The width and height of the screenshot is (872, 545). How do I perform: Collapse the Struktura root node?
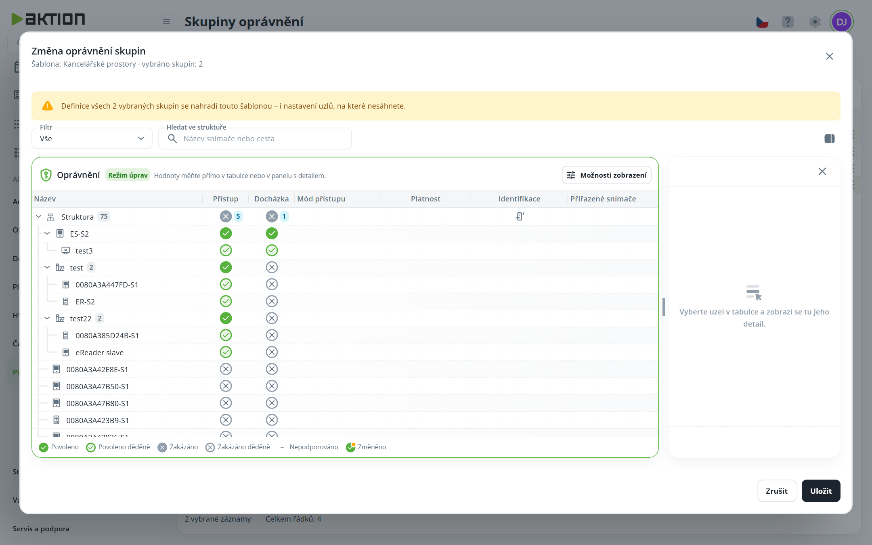[x=38, y=217]
